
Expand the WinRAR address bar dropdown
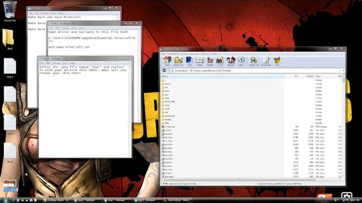coord(343,70)
